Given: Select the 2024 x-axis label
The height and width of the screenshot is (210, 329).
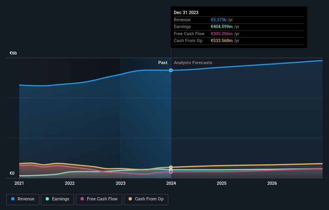Looking at the screenshot, I should click(x=171, y=184).
